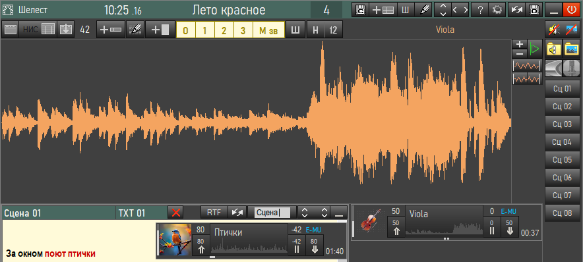Toggle image disable crossed picture icon
This screenshot has height=262, width=583.
pos(572,30)
